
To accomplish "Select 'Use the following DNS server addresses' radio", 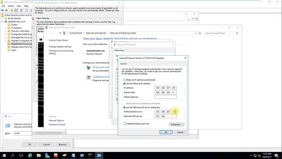I will point(124,107).
